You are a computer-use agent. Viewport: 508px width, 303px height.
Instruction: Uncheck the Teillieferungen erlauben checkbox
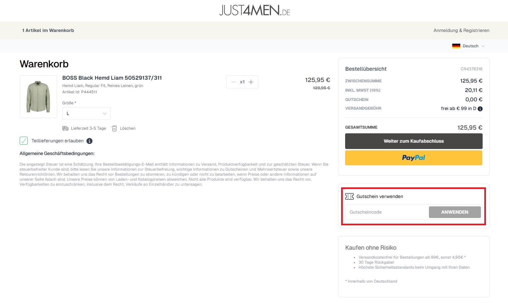click(23, 141)
